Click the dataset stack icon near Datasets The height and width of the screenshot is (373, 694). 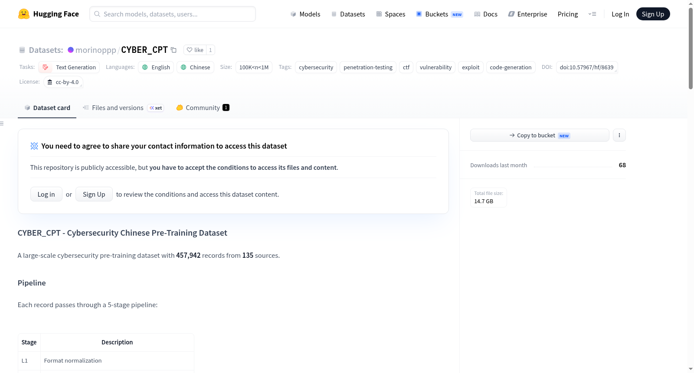(x=22, y=50)
